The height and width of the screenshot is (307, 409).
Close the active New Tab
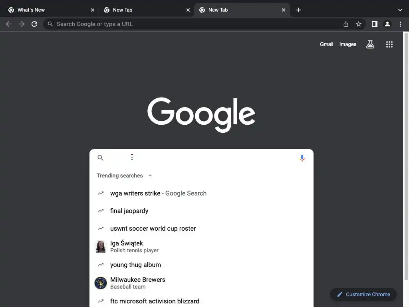(x=283, y=10)
